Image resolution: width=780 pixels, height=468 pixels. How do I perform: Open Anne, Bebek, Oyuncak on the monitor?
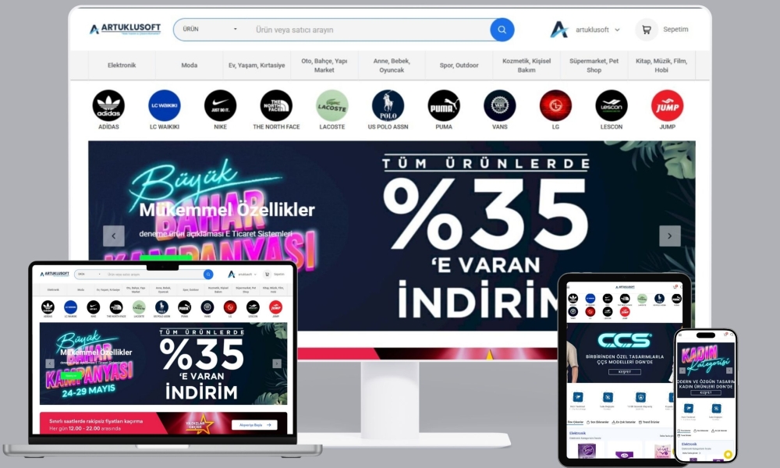pos(392,66)
